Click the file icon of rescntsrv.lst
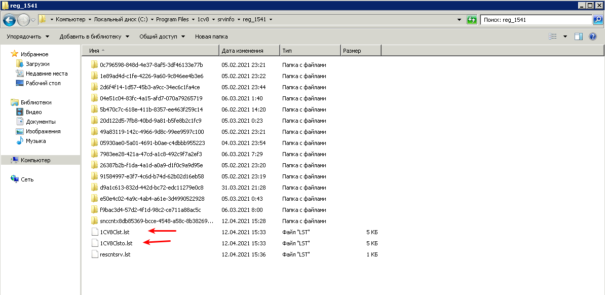Screen dimensions: 605x295 click(x=95, y=254)
